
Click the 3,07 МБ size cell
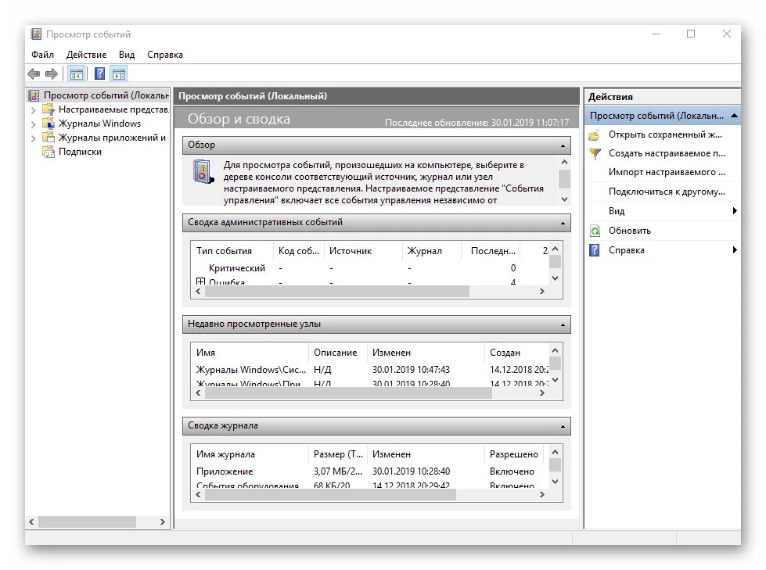(x=338, y=471)
